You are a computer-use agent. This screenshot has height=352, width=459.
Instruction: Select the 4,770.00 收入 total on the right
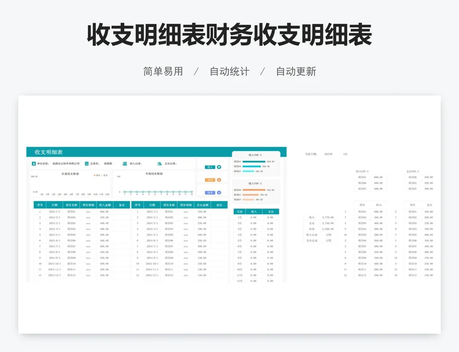tap(328, 218)
